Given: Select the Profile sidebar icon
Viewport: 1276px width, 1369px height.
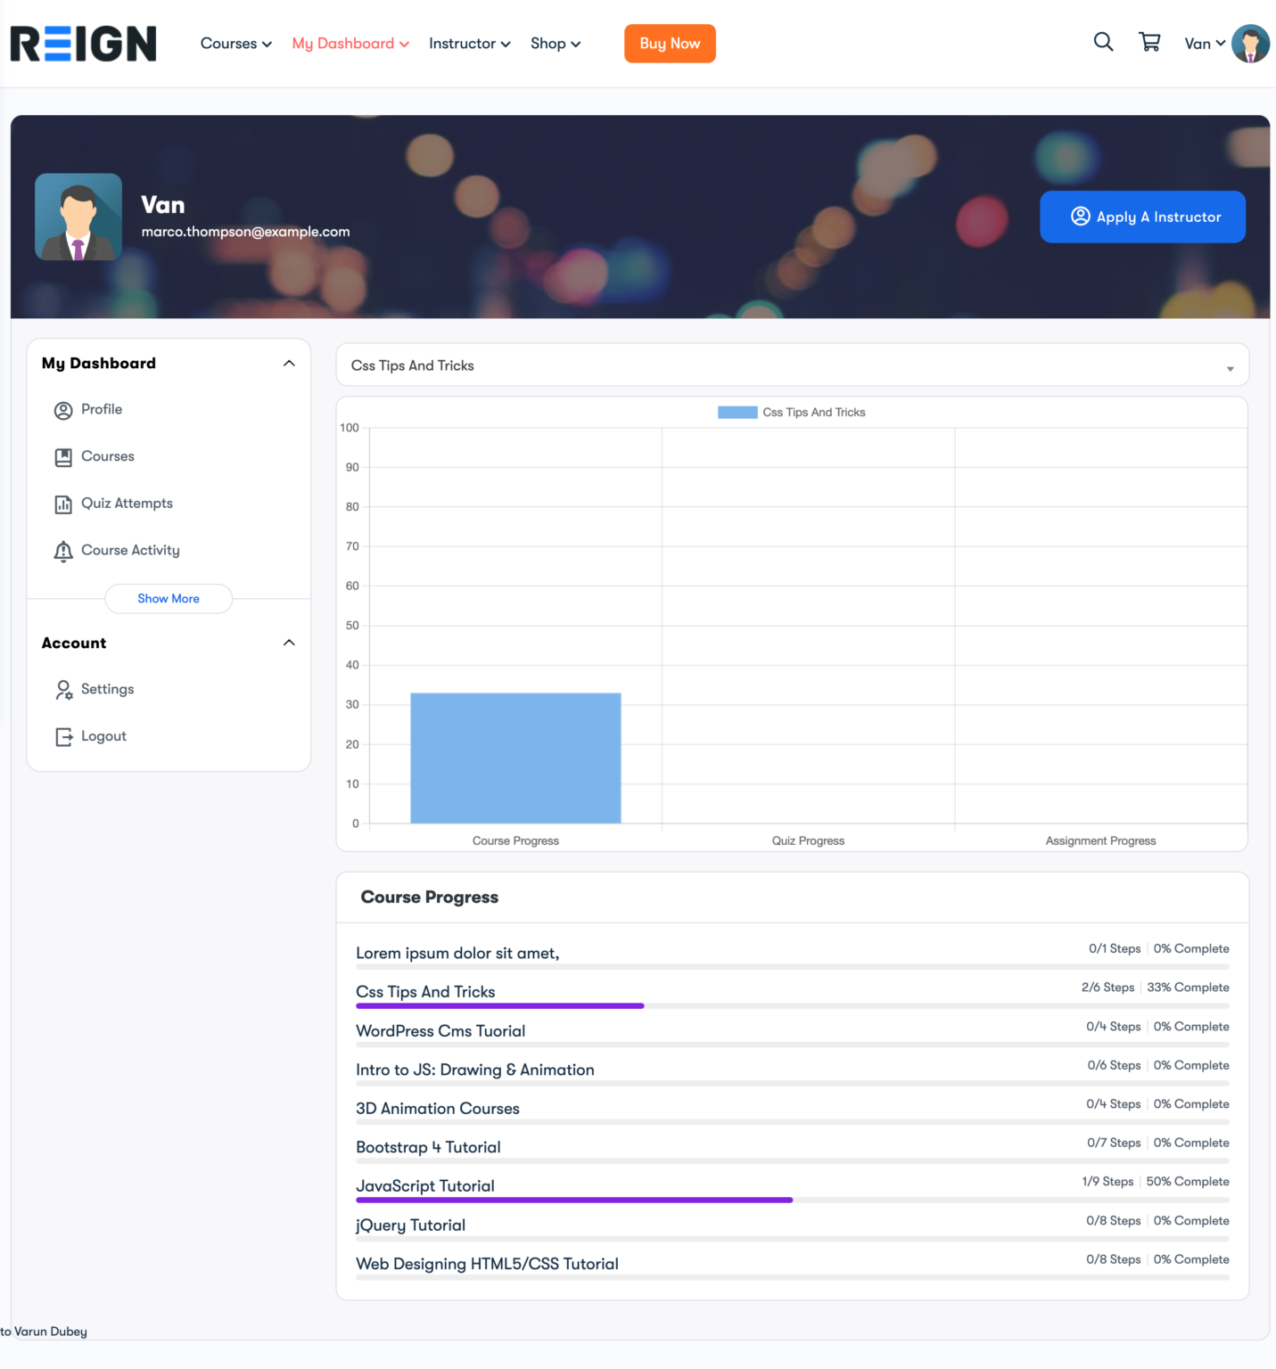Looking at the screenshot, I should tap(62, 410).
